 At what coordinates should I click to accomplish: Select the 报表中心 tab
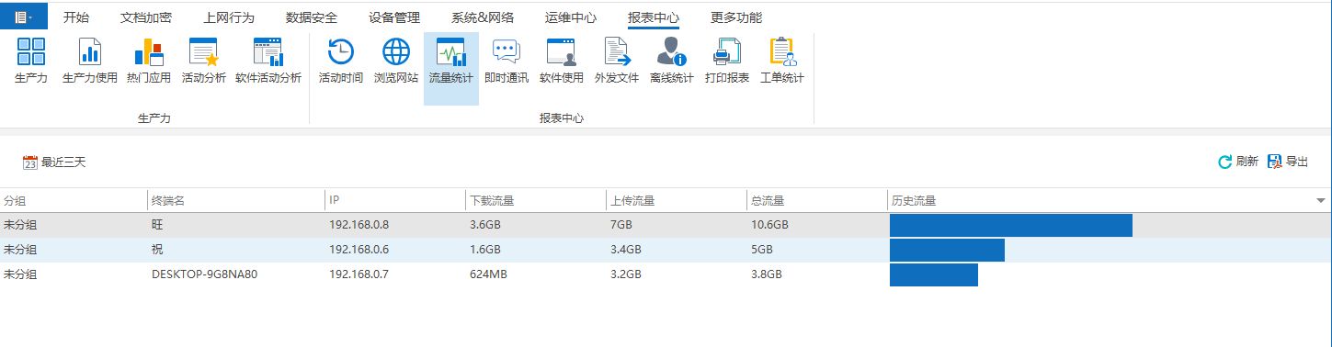654,17
